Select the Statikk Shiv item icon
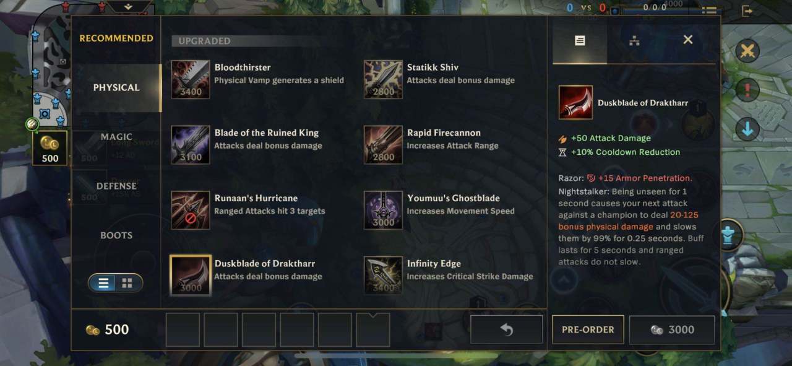Image resolution: width=792 pixels, height=366 pixels. 383,80
